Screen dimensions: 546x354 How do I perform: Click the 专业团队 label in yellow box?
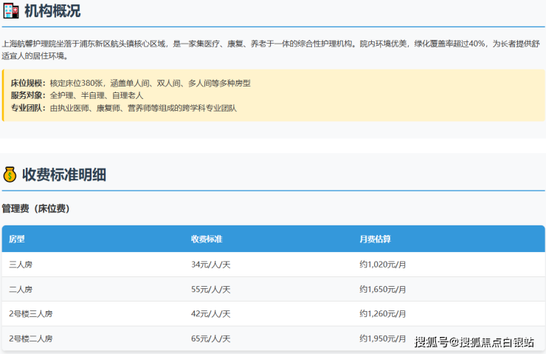coord(28,108)
